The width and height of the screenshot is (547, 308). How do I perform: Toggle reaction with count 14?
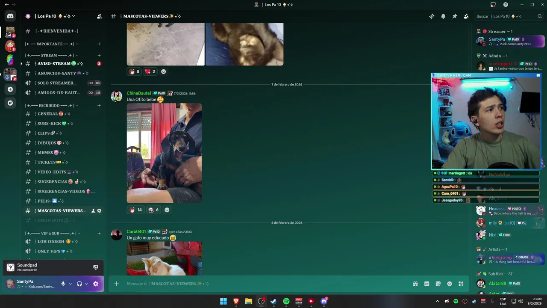[135, 210]
